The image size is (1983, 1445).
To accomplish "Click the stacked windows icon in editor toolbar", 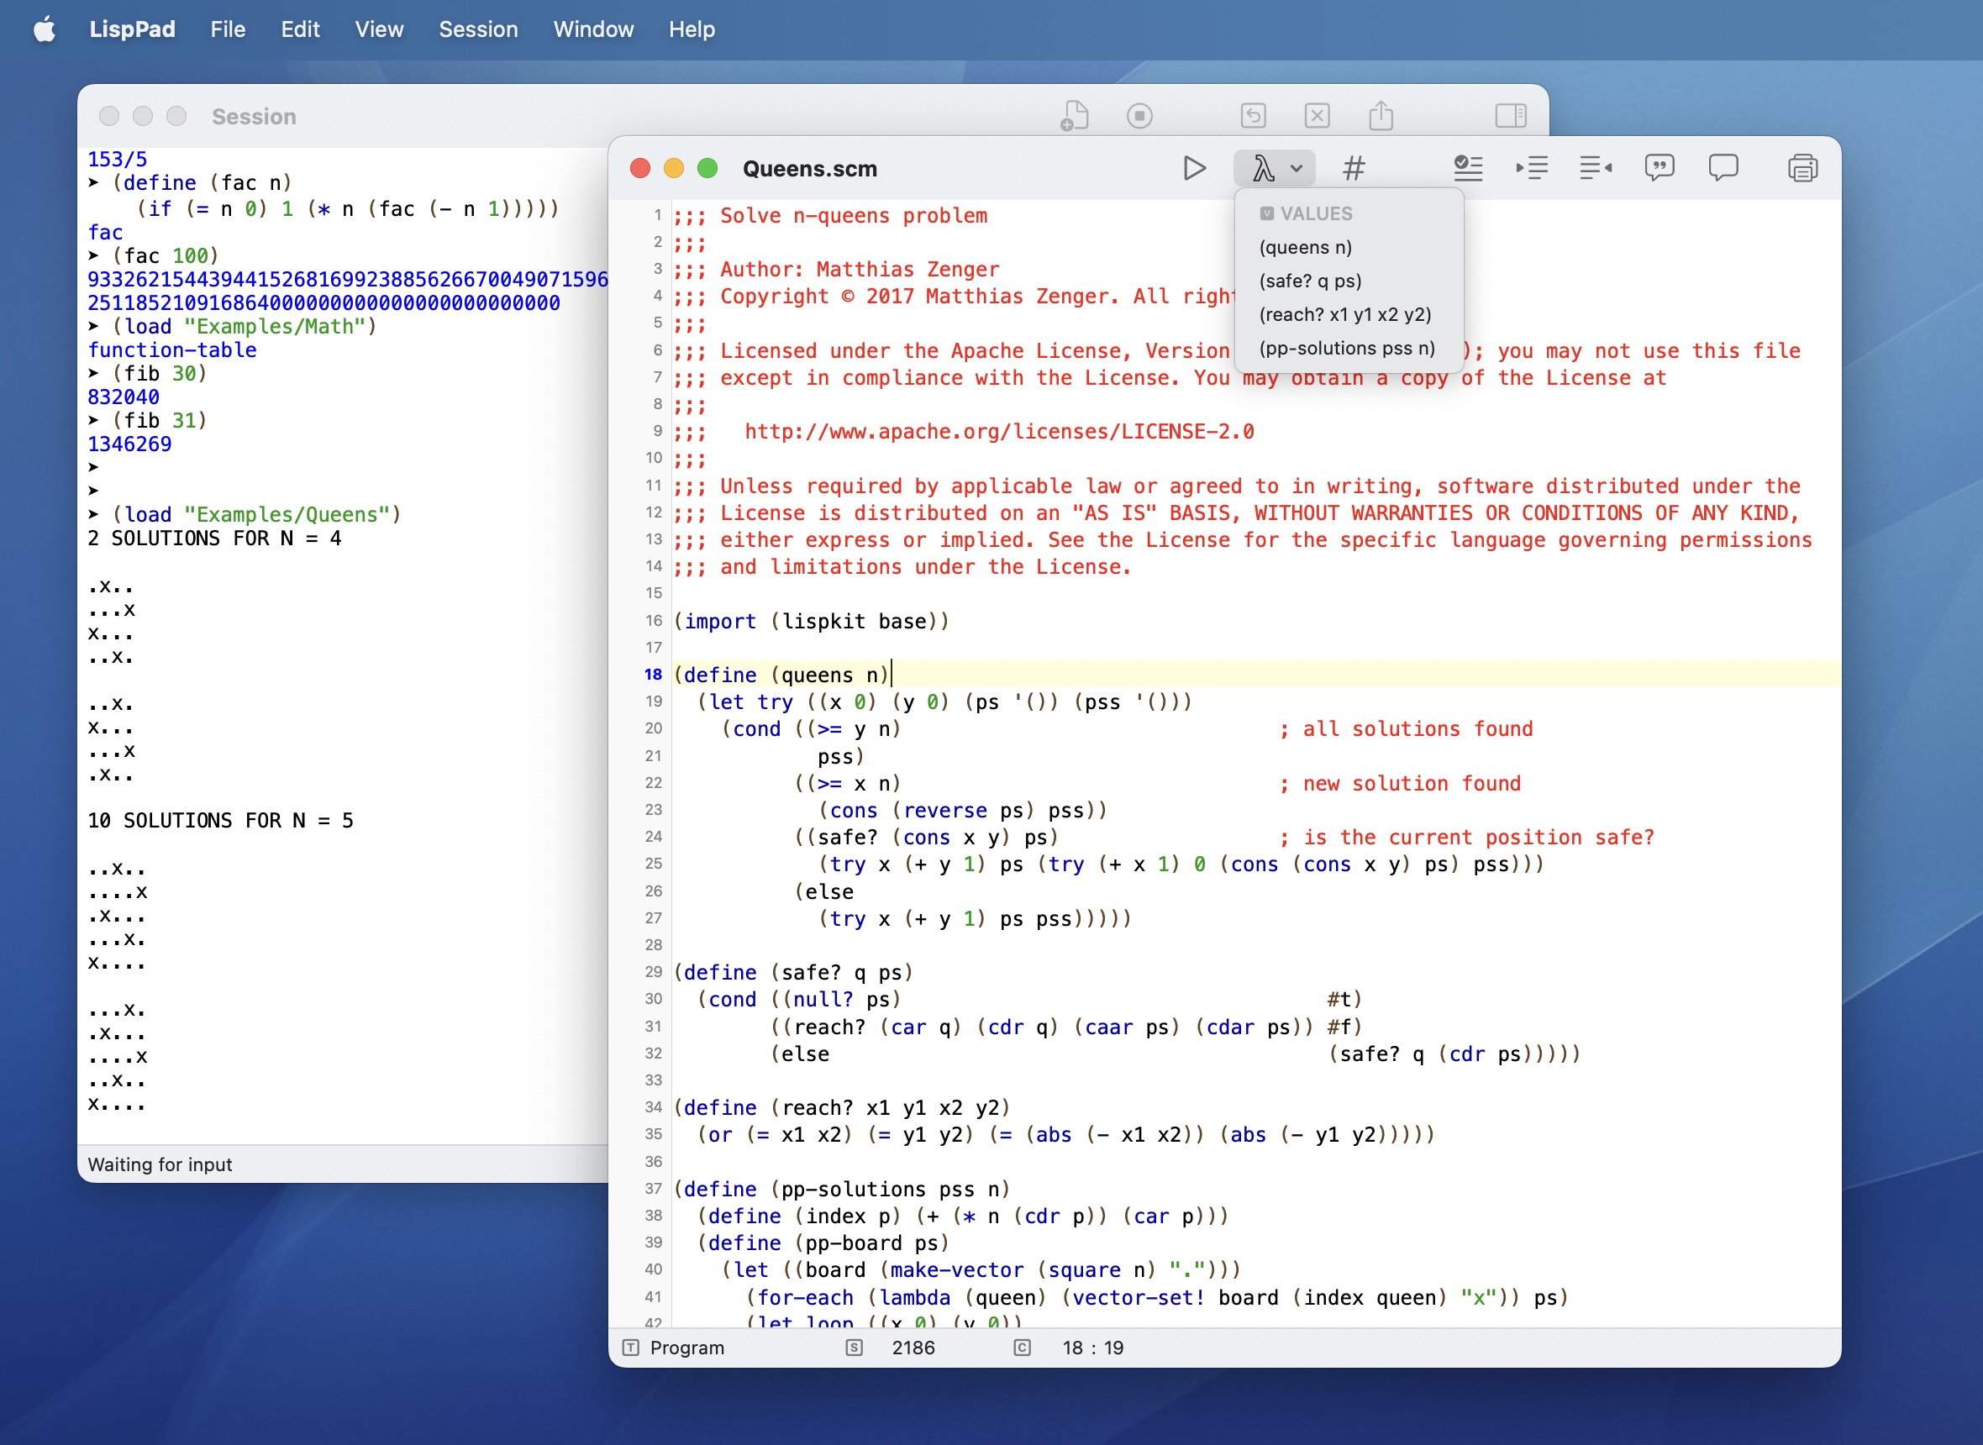I will click(1802, 168).
